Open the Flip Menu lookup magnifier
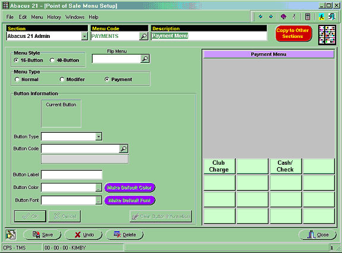The height and width of the screenshot is (253, 342). (x=145, y=59)
